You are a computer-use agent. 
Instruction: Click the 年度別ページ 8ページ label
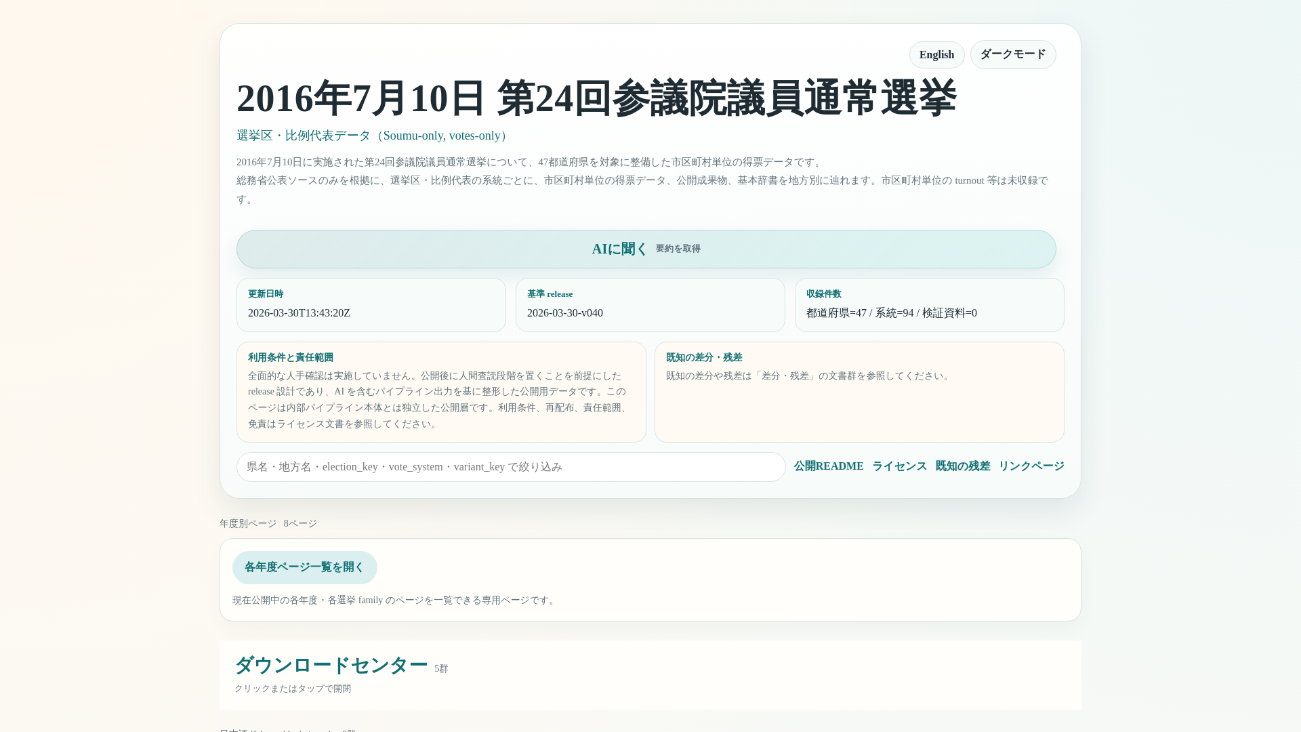[268, 524]
